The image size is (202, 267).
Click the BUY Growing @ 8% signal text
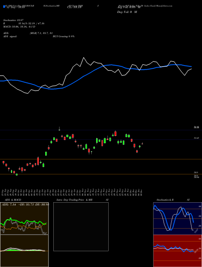(x=63, y=36)
